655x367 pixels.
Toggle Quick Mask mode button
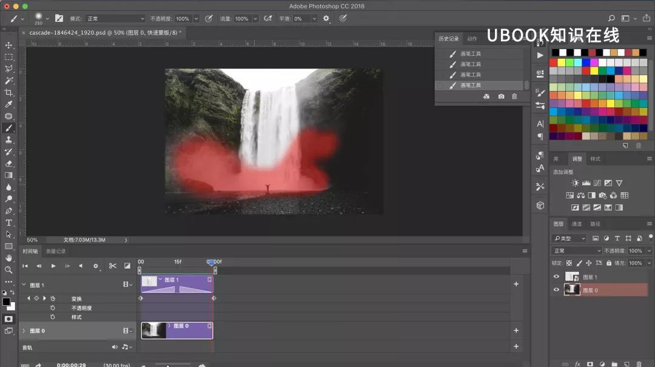click(8, 319)
